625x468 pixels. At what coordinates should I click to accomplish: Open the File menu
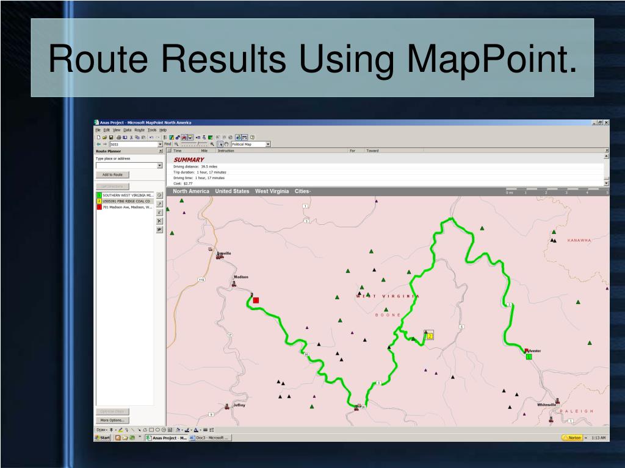pos(98,130)
